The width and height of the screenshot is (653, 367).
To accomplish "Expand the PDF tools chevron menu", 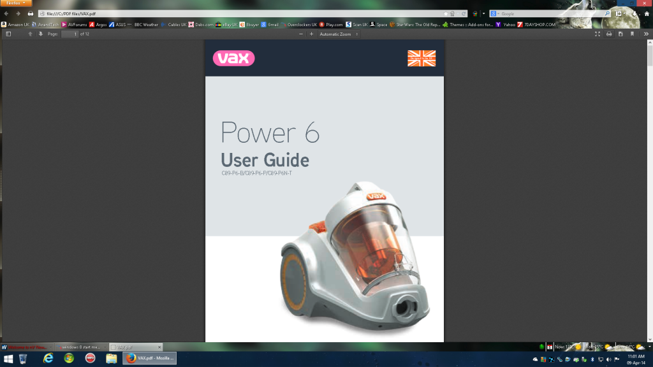I will (647, 34).
